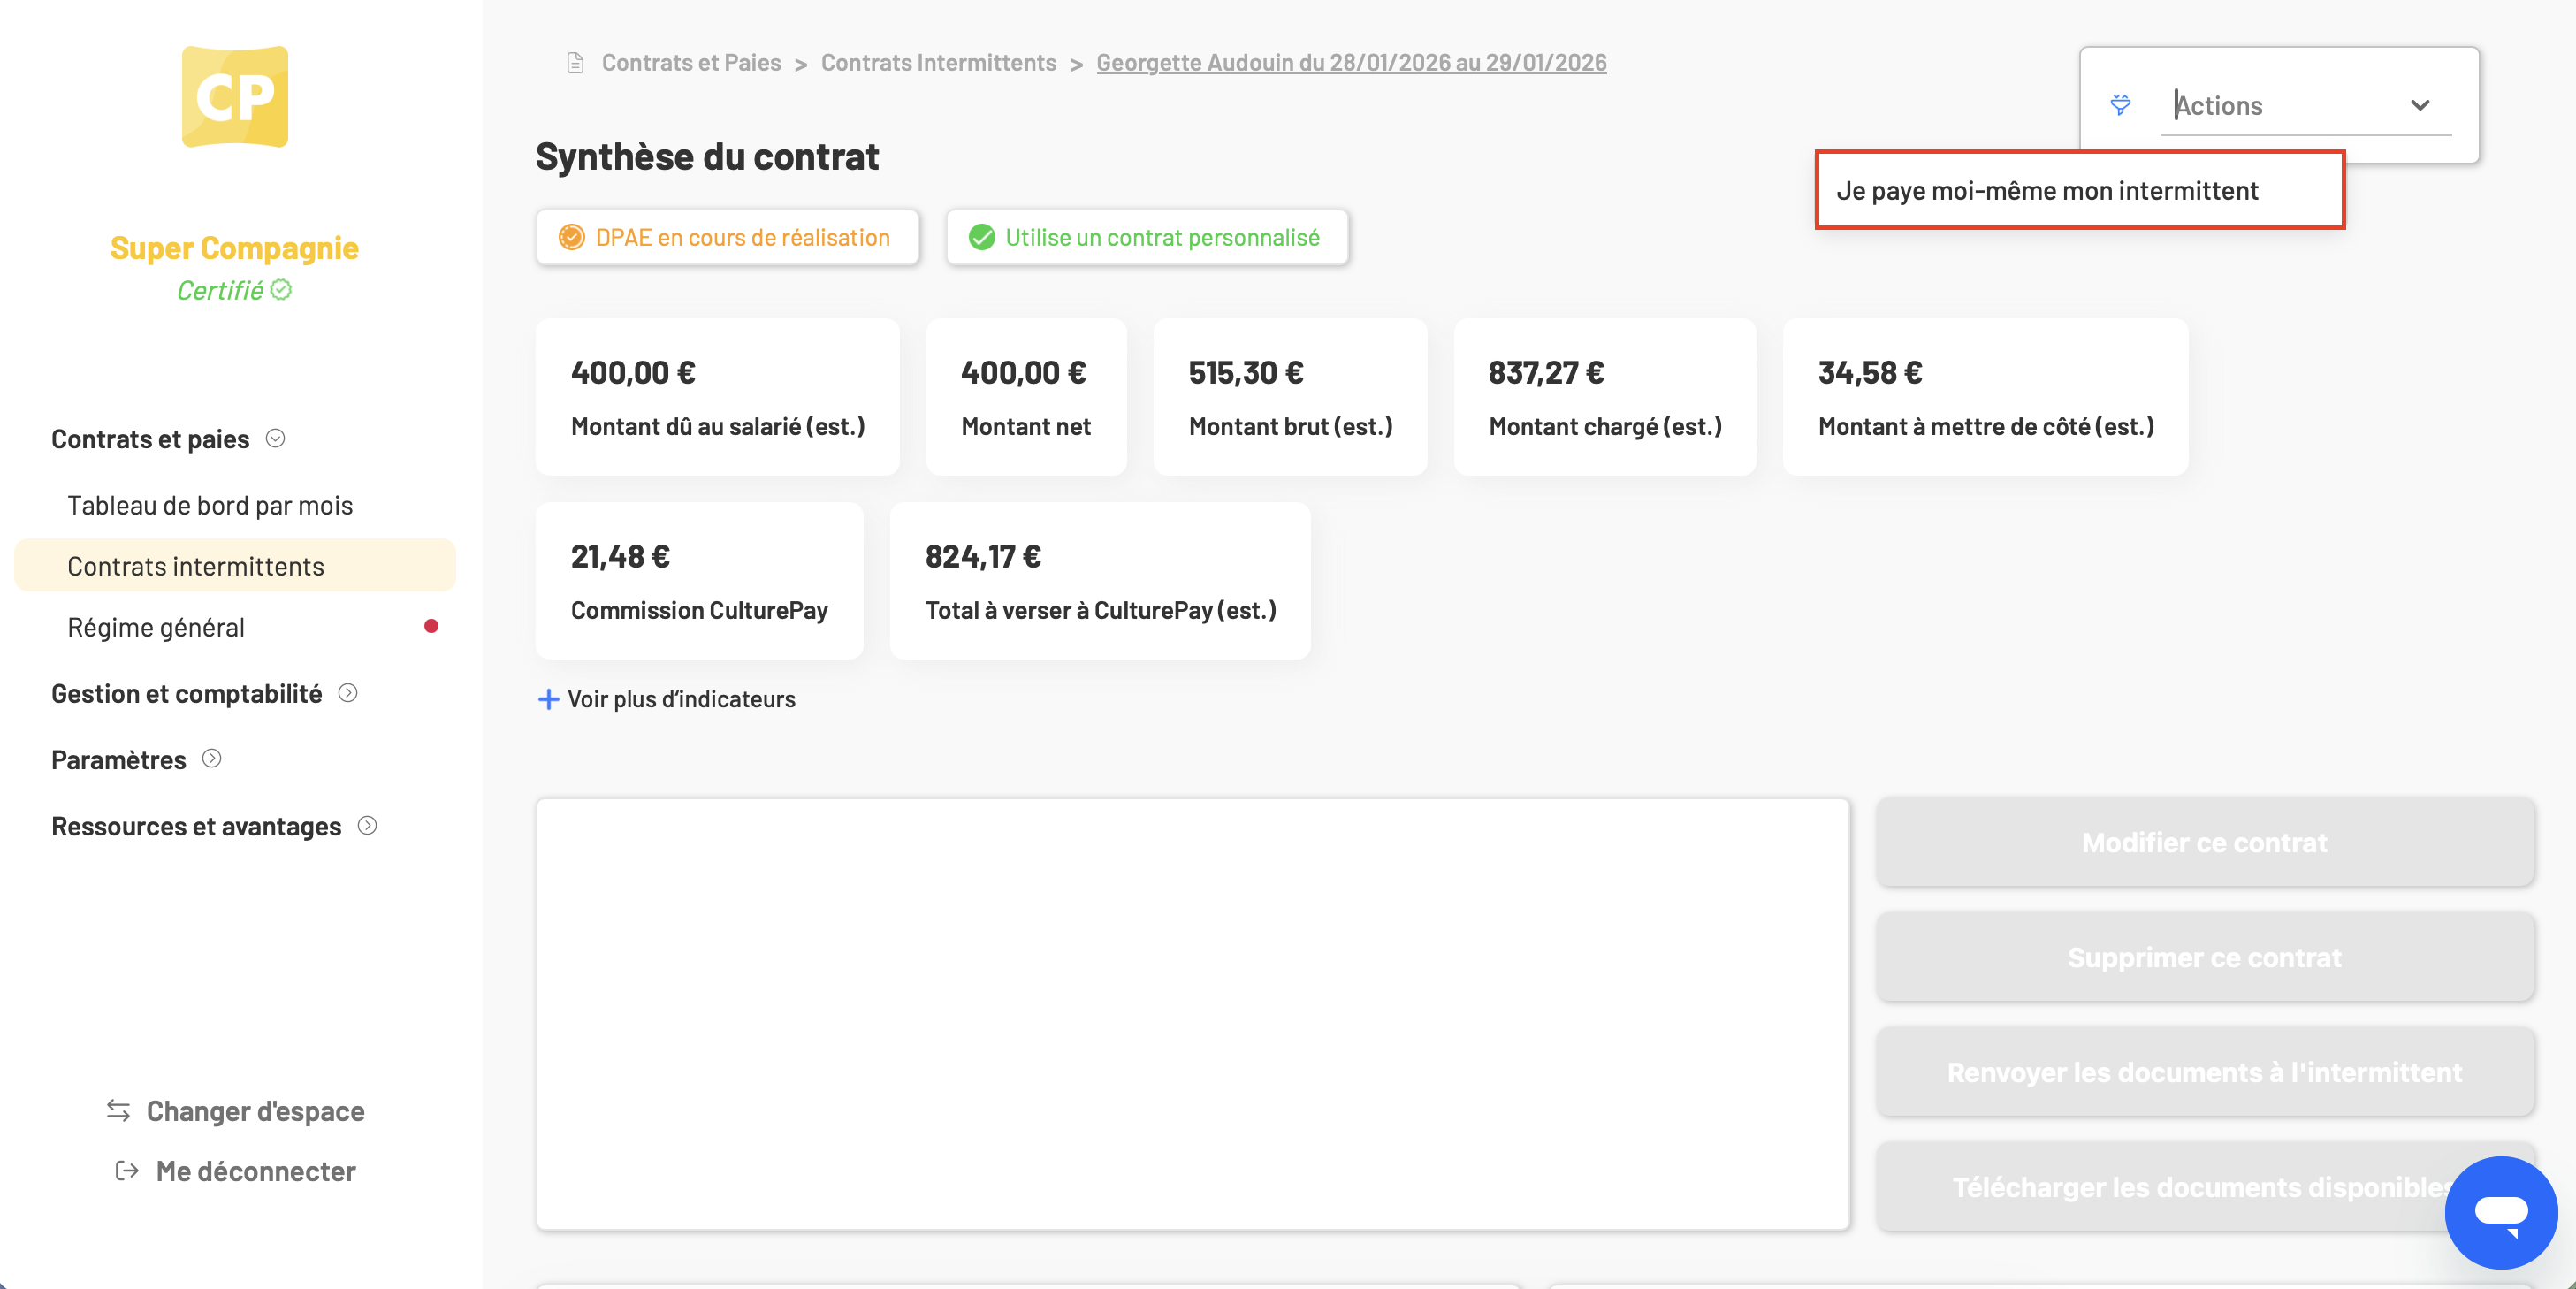Expand the Paramètres section

[212, 759]
